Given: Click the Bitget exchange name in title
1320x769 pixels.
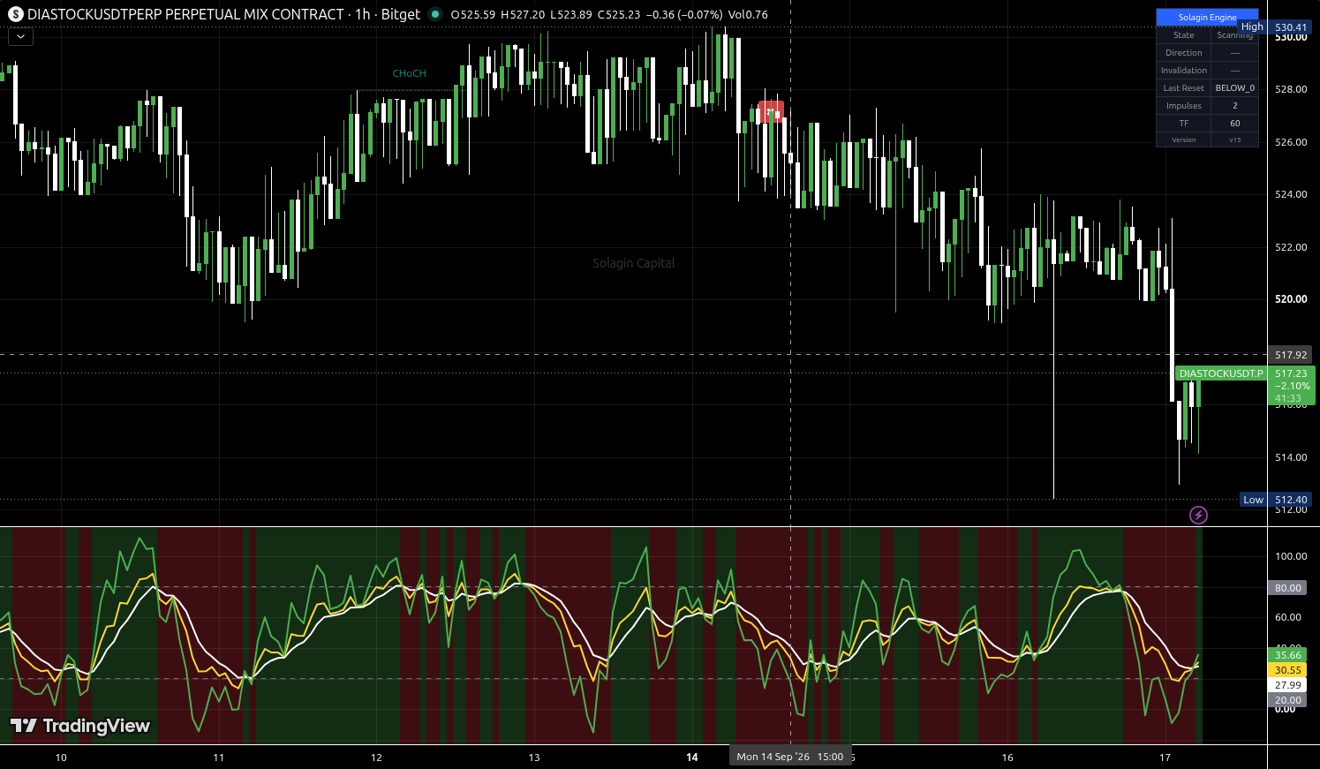Looking at the screenshot, I should tap(401, 14).
